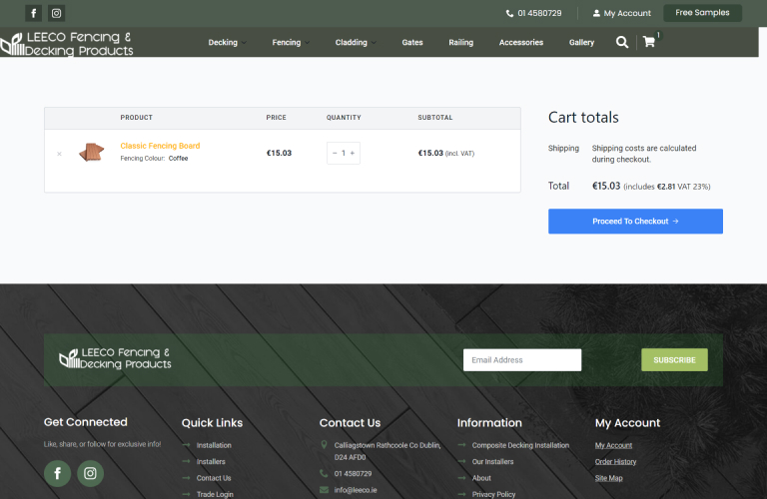Click the Calliagstown Rathcoole address text
The width and height of the screenshot is (767, 499).
coord(387,451)
